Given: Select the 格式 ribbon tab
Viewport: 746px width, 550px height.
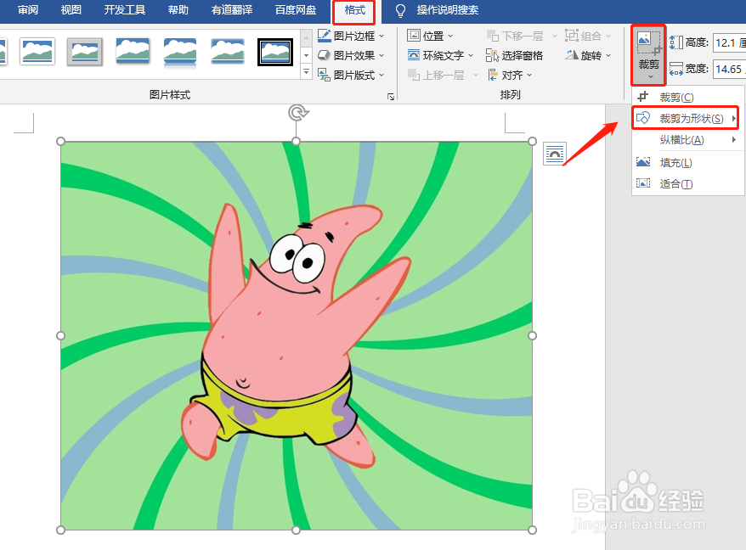Looking at the screenshot, I should coord(354,10).
